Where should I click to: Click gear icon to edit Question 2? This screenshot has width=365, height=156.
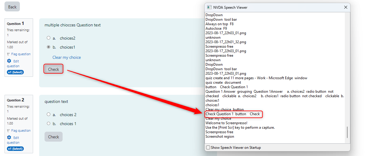[x=9, y=137]
